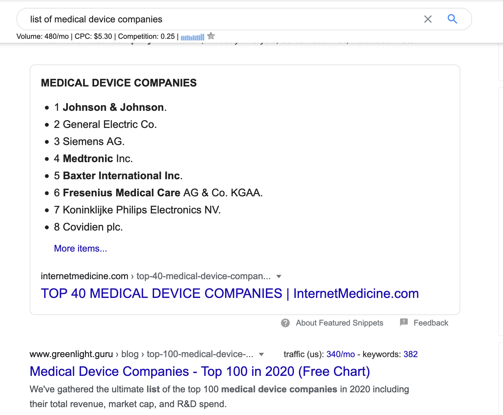Click the About Featured Snippets link
Viewport: 503px width, 415px height.
pyautogui.click(x=339, y=323)
